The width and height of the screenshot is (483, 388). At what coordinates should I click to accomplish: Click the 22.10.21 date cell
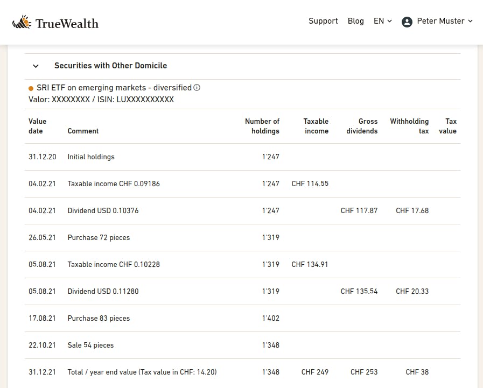42,345
